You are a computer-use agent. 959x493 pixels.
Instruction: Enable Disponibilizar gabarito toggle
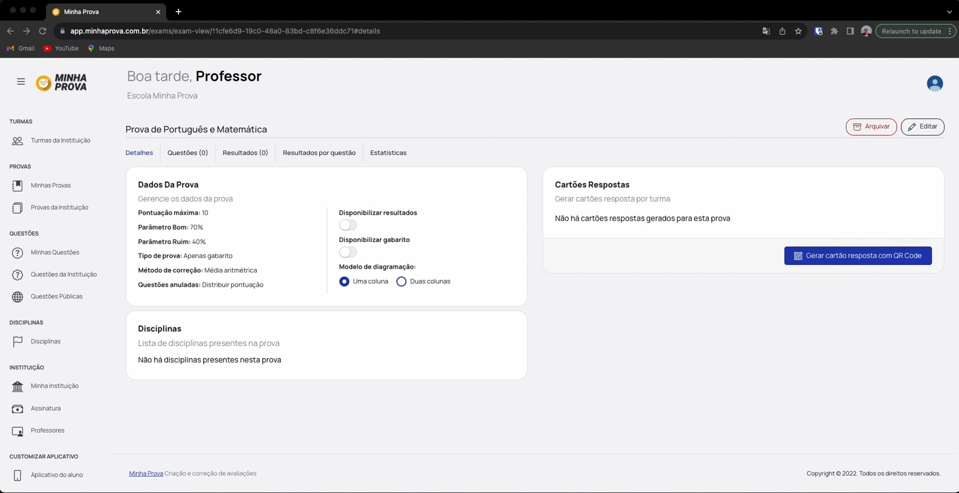(347, 252)
